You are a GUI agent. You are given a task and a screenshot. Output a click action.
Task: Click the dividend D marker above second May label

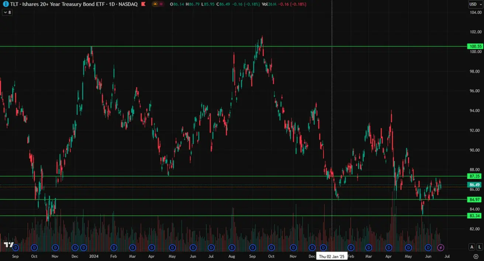pyautogui.click(x=408, y=247)
